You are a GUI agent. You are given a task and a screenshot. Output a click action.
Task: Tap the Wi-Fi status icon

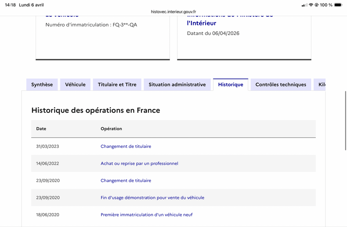click(311, 5)
